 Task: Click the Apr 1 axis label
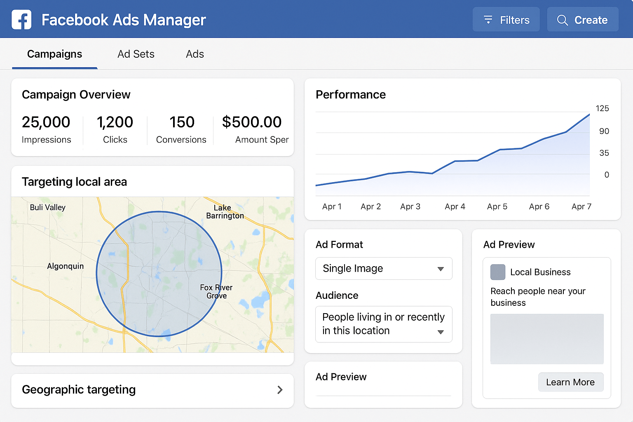pos(332,206)
